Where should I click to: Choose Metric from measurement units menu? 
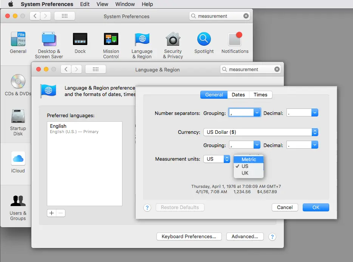click(x=249, y=160)
